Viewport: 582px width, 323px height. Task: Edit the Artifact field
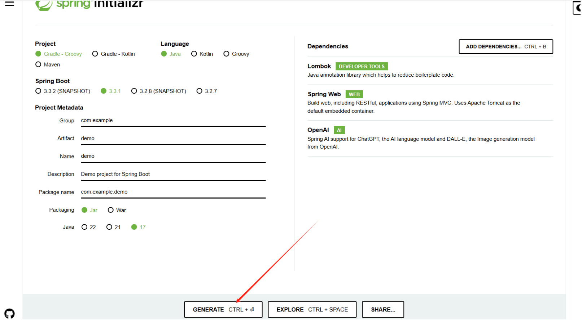173,139
